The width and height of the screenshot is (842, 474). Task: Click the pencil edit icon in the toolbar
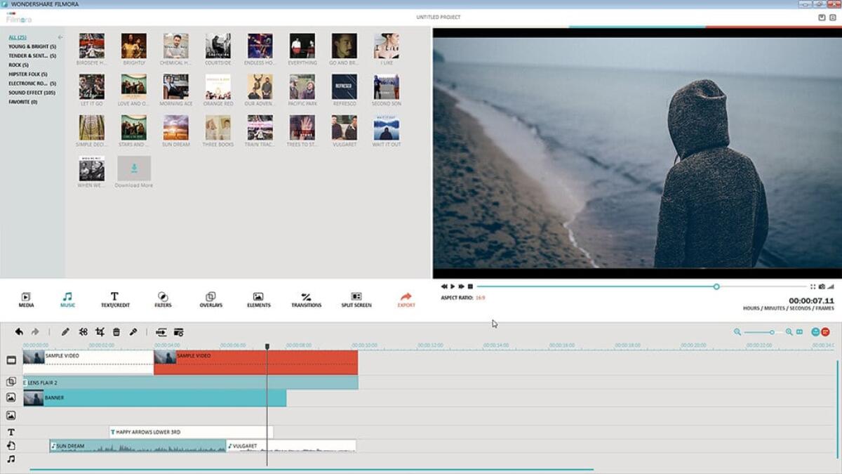tap(65, 331)
